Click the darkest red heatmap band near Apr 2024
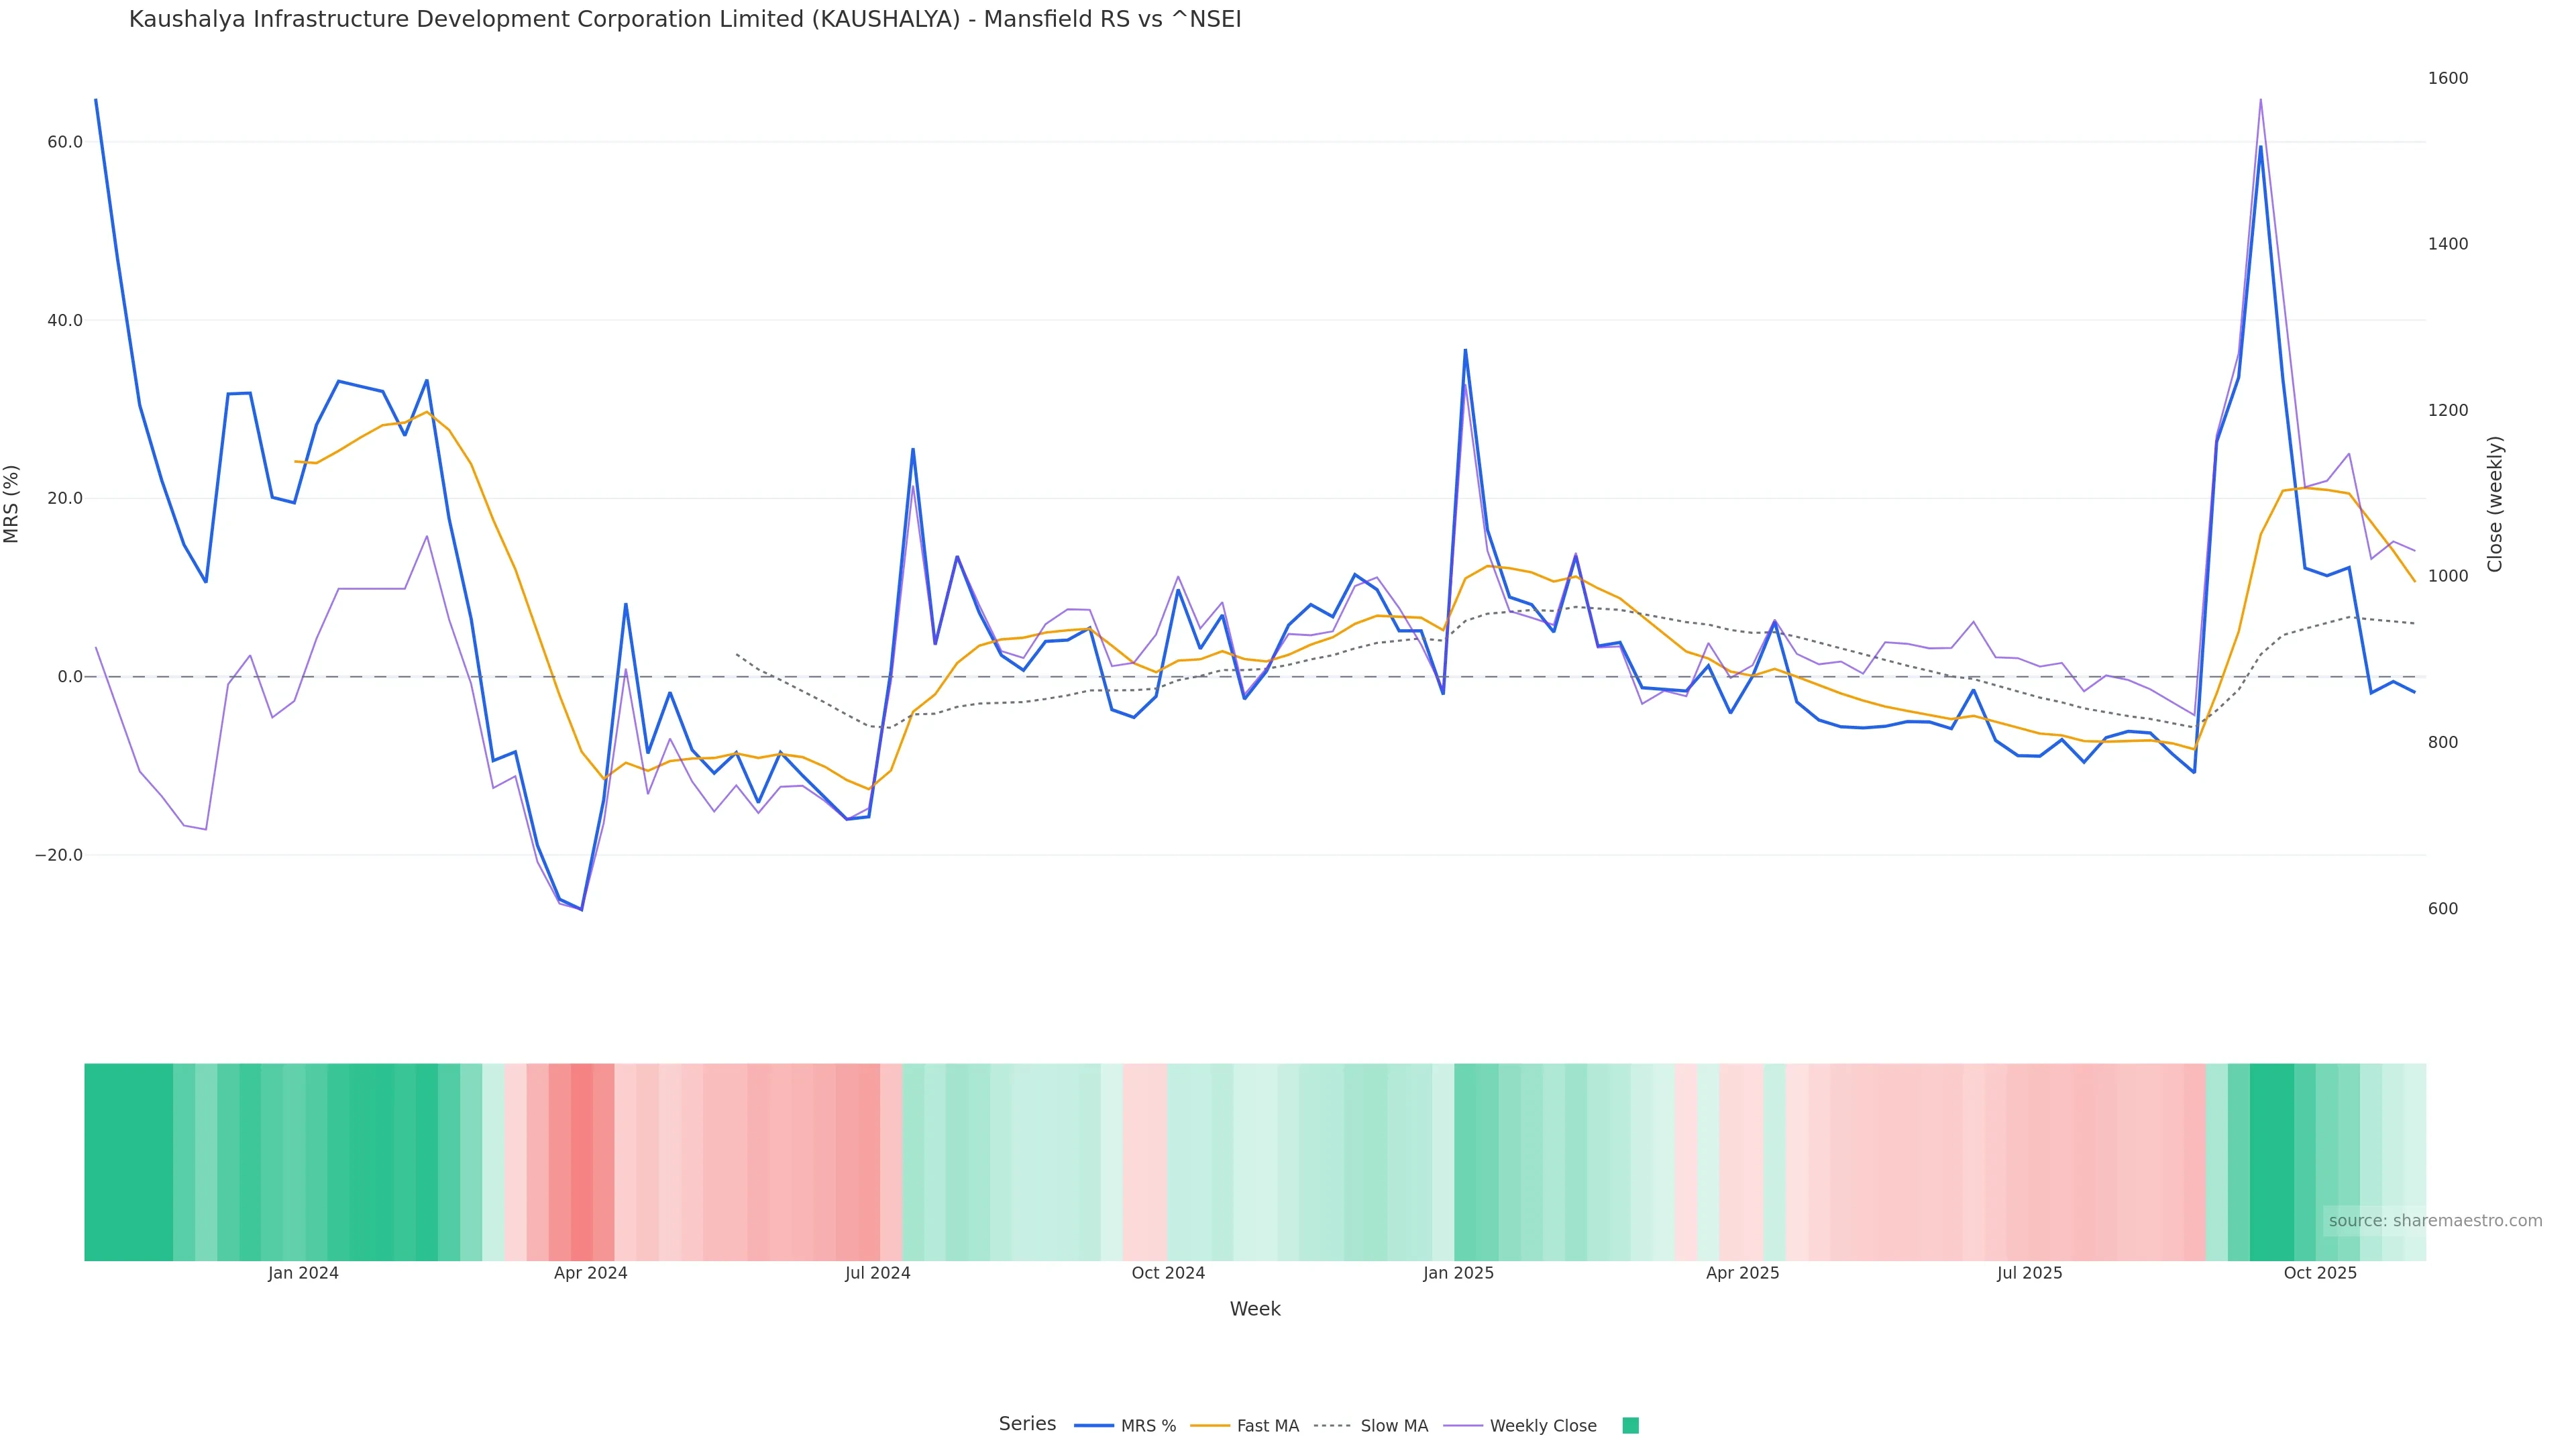2576x1449 pixels. pos(581,1162)
